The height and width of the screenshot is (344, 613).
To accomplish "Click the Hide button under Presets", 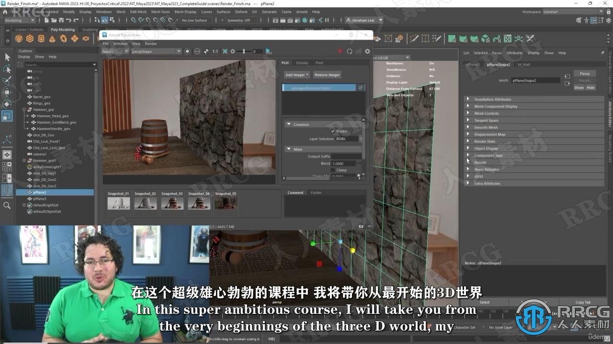I will 590,87.
